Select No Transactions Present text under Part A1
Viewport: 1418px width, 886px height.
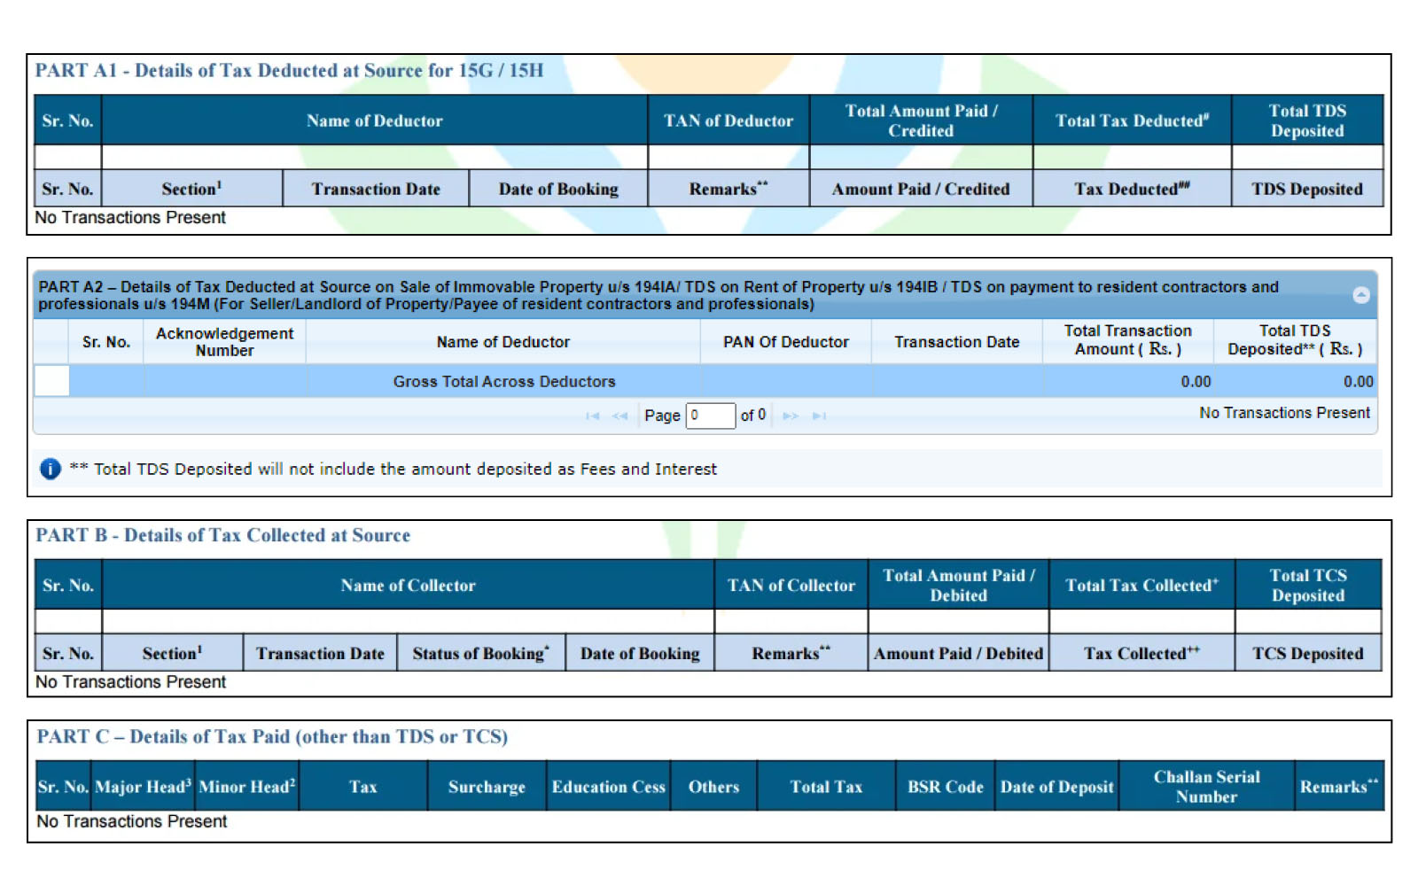(x=129, y=217)
